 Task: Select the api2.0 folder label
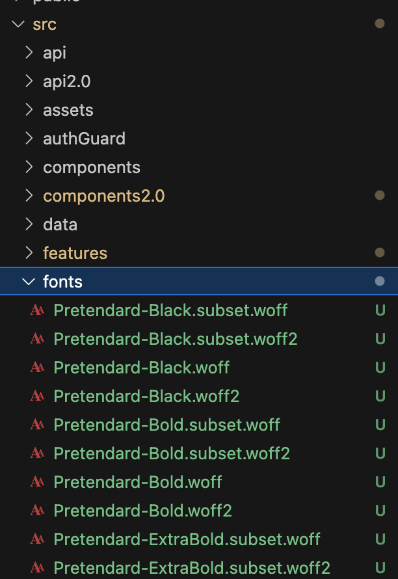pyautogui.click(x=67, y=81)
